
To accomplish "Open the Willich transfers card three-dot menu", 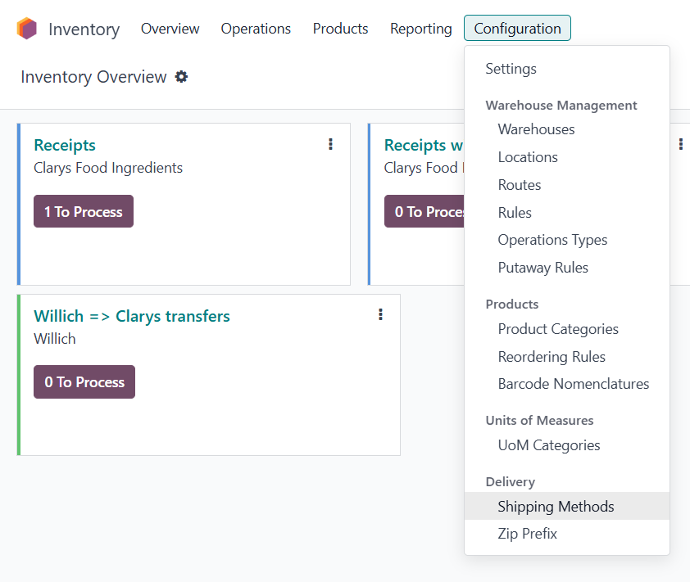I will (x=380, y=314).
